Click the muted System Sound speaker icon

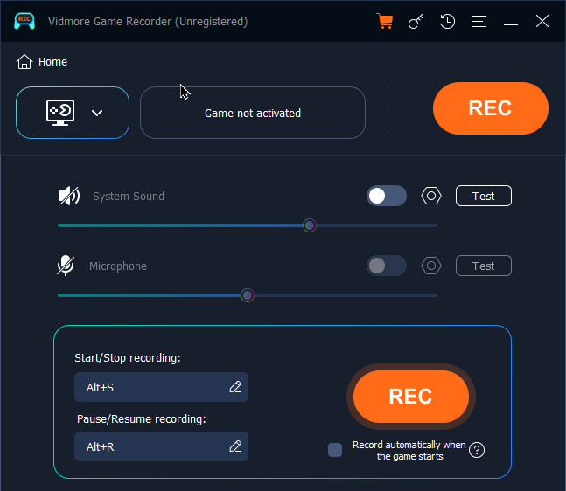click(68, 196)
